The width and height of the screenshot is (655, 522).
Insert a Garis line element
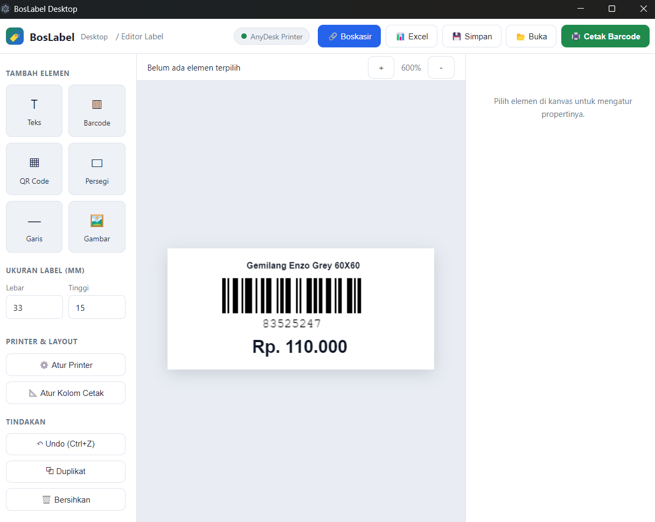click(34, 227)
